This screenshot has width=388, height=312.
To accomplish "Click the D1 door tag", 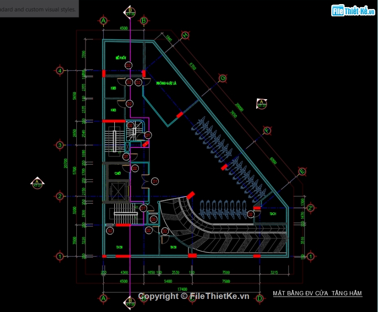I will (x=155, y=181).
